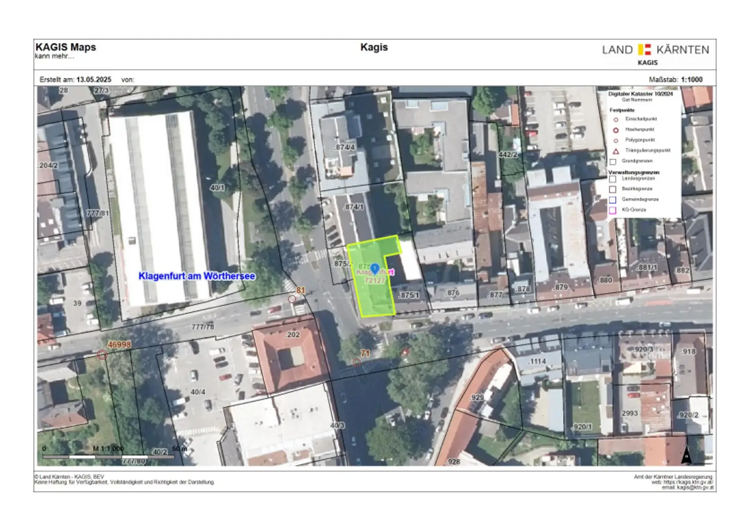Viewport: 737px width, 509px height.
Task: Click the blue Gemeindegrenze legend swatch
Action: coord(613,200)
